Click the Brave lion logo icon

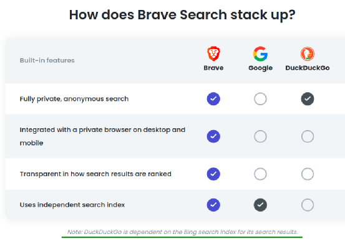click(x=213, y=54)
